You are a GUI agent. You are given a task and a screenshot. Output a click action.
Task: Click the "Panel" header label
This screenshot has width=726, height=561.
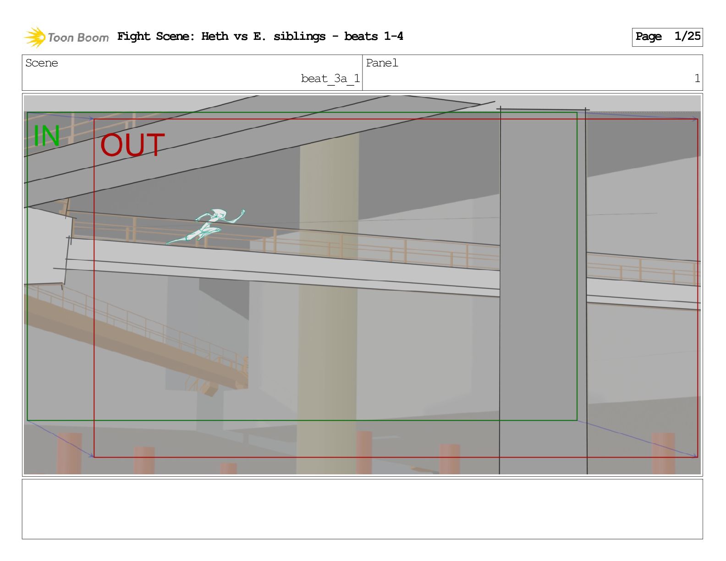click(382, 63)
